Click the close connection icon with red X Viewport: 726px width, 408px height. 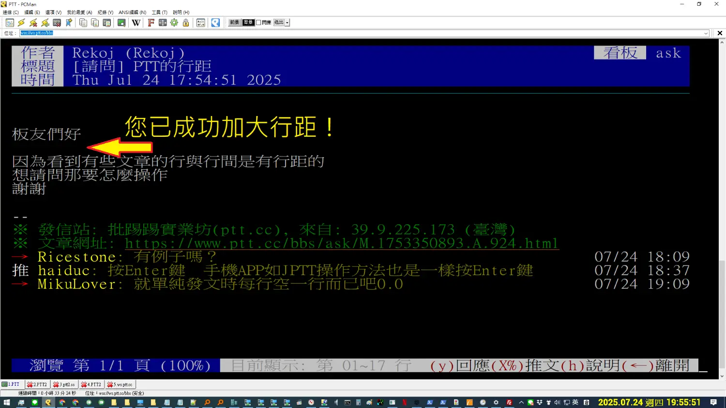(57, 23)
